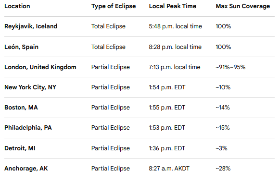Select the Boston, MA location cell

(21, 108)
